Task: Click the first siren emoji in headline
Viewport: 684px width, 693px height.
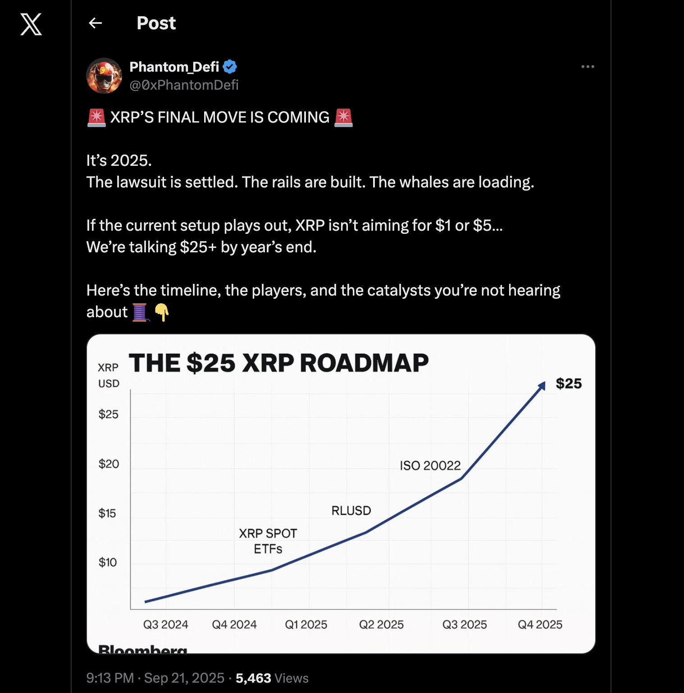Action: [x=96, y=118]
